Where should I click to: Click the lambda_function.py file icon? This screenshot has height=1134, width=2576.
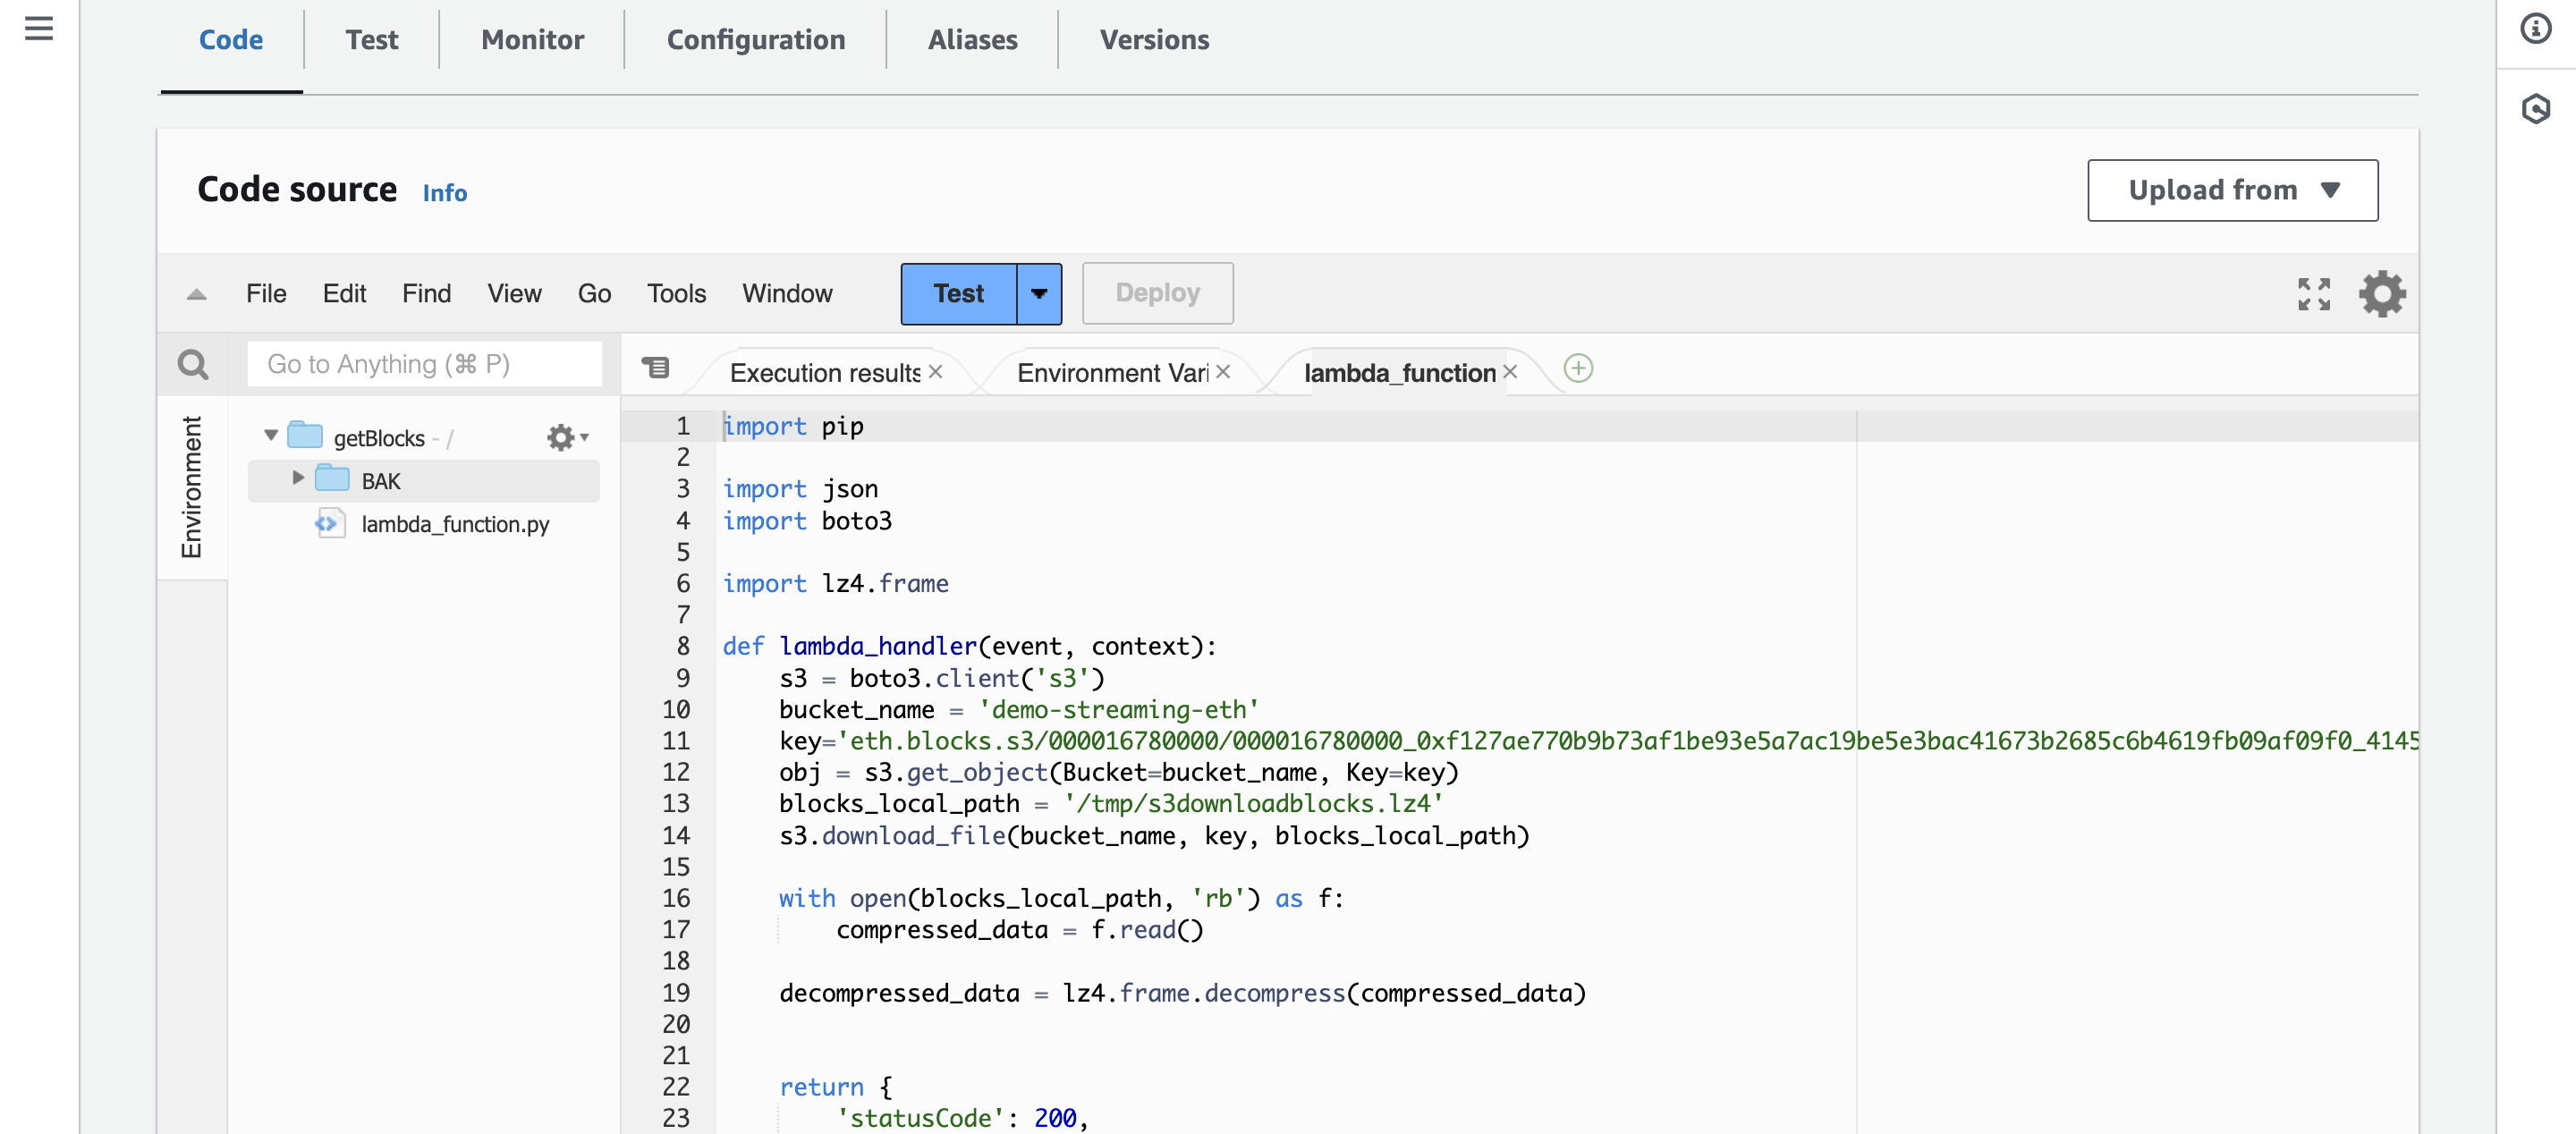(330, 523)
